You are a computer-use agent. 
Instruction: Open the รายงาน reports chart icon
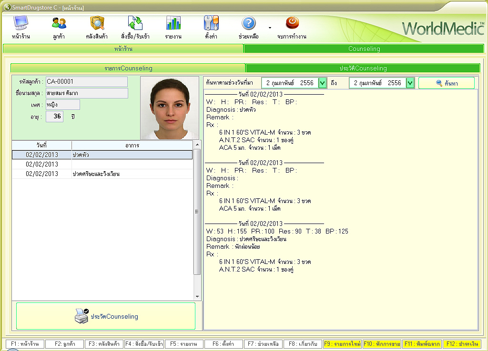(x=173, y=24)
